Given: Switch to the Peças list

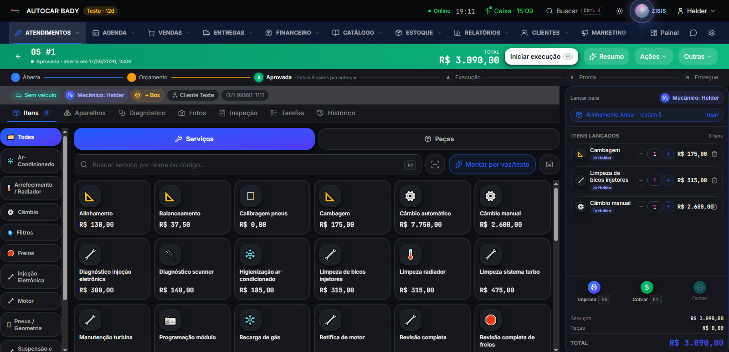Looking at the screenshot, I should (439, 139).
